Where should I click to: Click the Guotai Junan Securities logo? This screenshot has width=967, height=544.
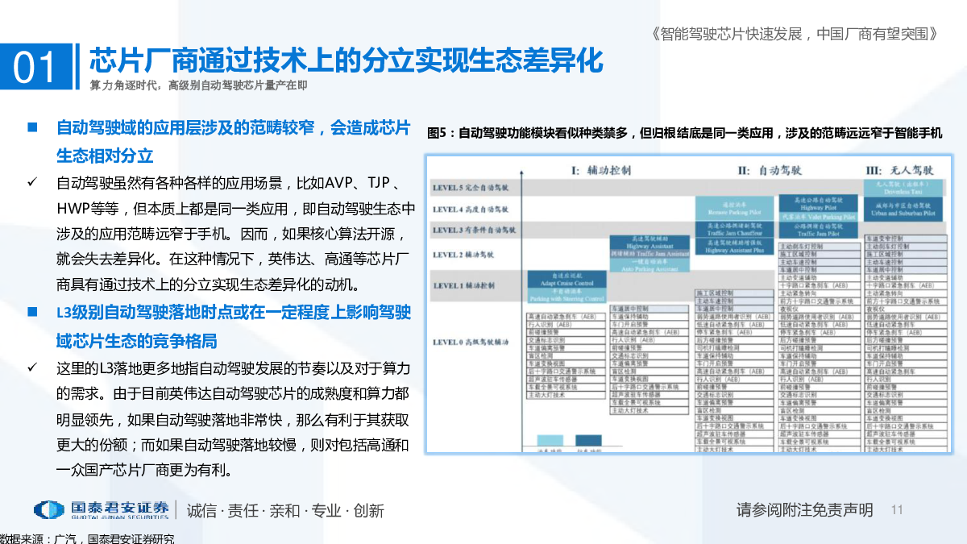(106, 509)
